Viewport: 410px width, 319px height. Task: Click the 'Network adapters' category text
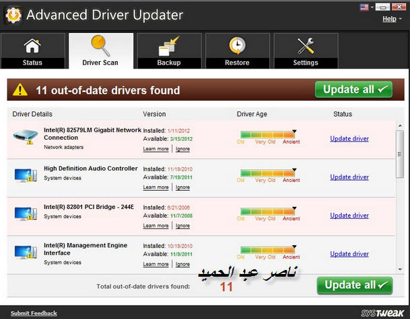pyautogui.click(x=63, y=147)
